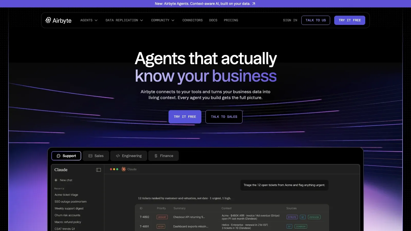Click the SF source tag on T-4891 row
This screenshot has width=411, height=231.
289,226
